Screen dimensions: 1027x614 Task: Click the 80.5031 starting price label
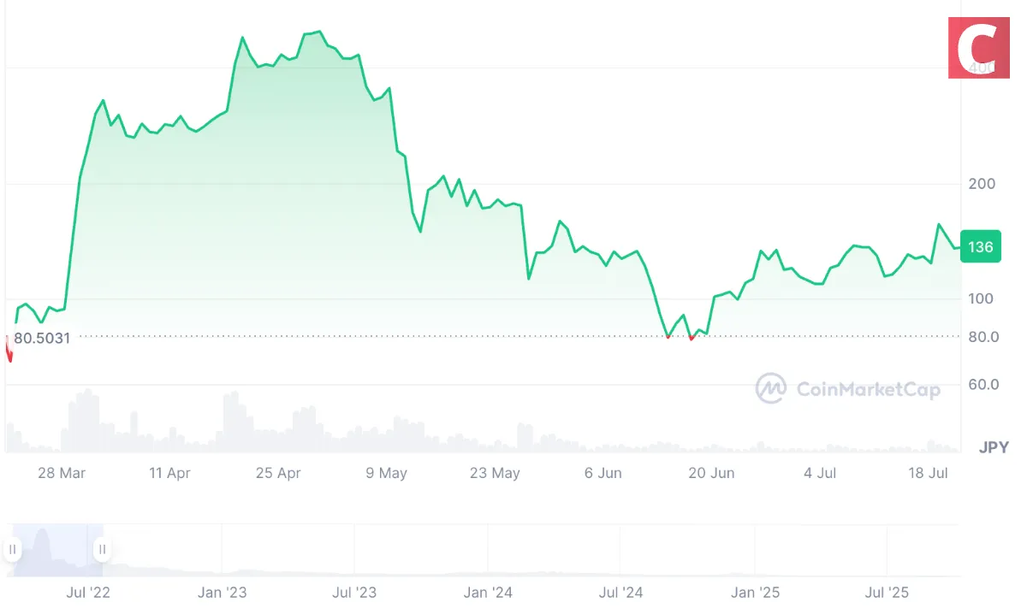click(x=42, y=338)
